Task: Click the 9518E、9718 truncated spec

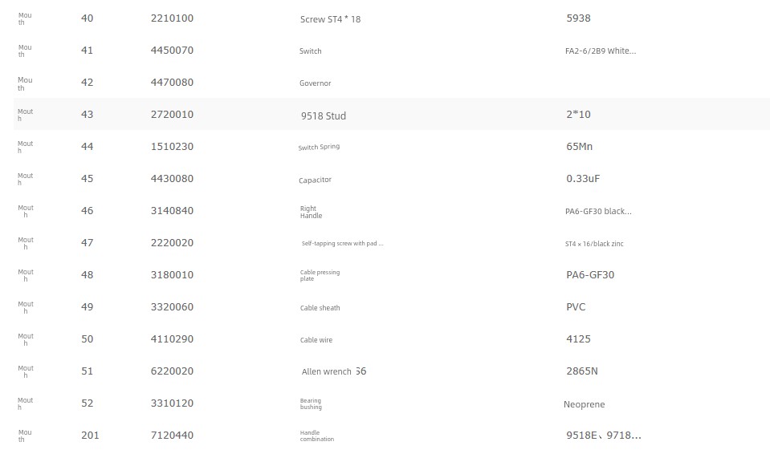Action: click(604, 435)
